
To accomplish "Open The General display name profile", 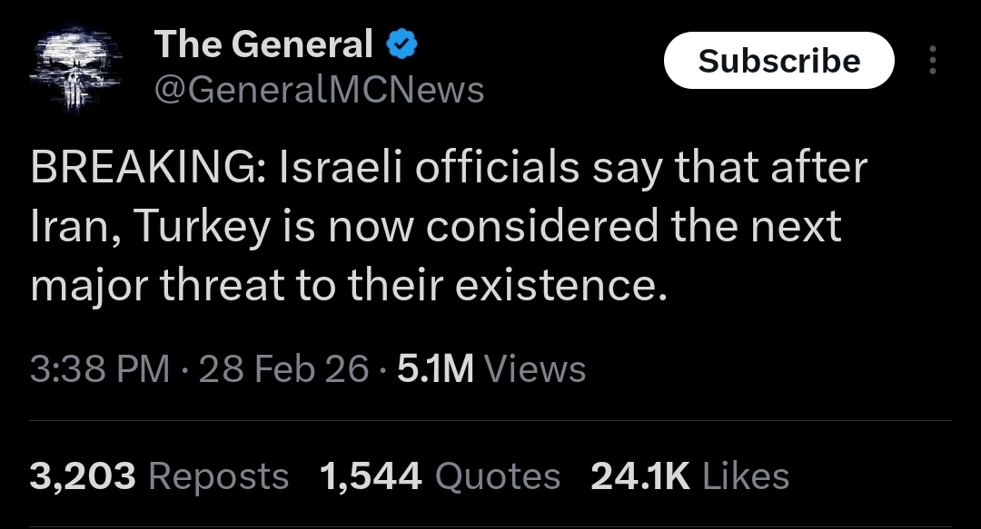I will [263, 44].
